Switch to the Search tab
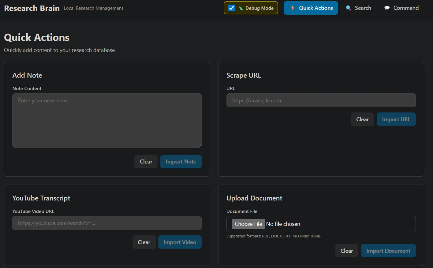This screenshot has width=433, height=268. (358, 8)
